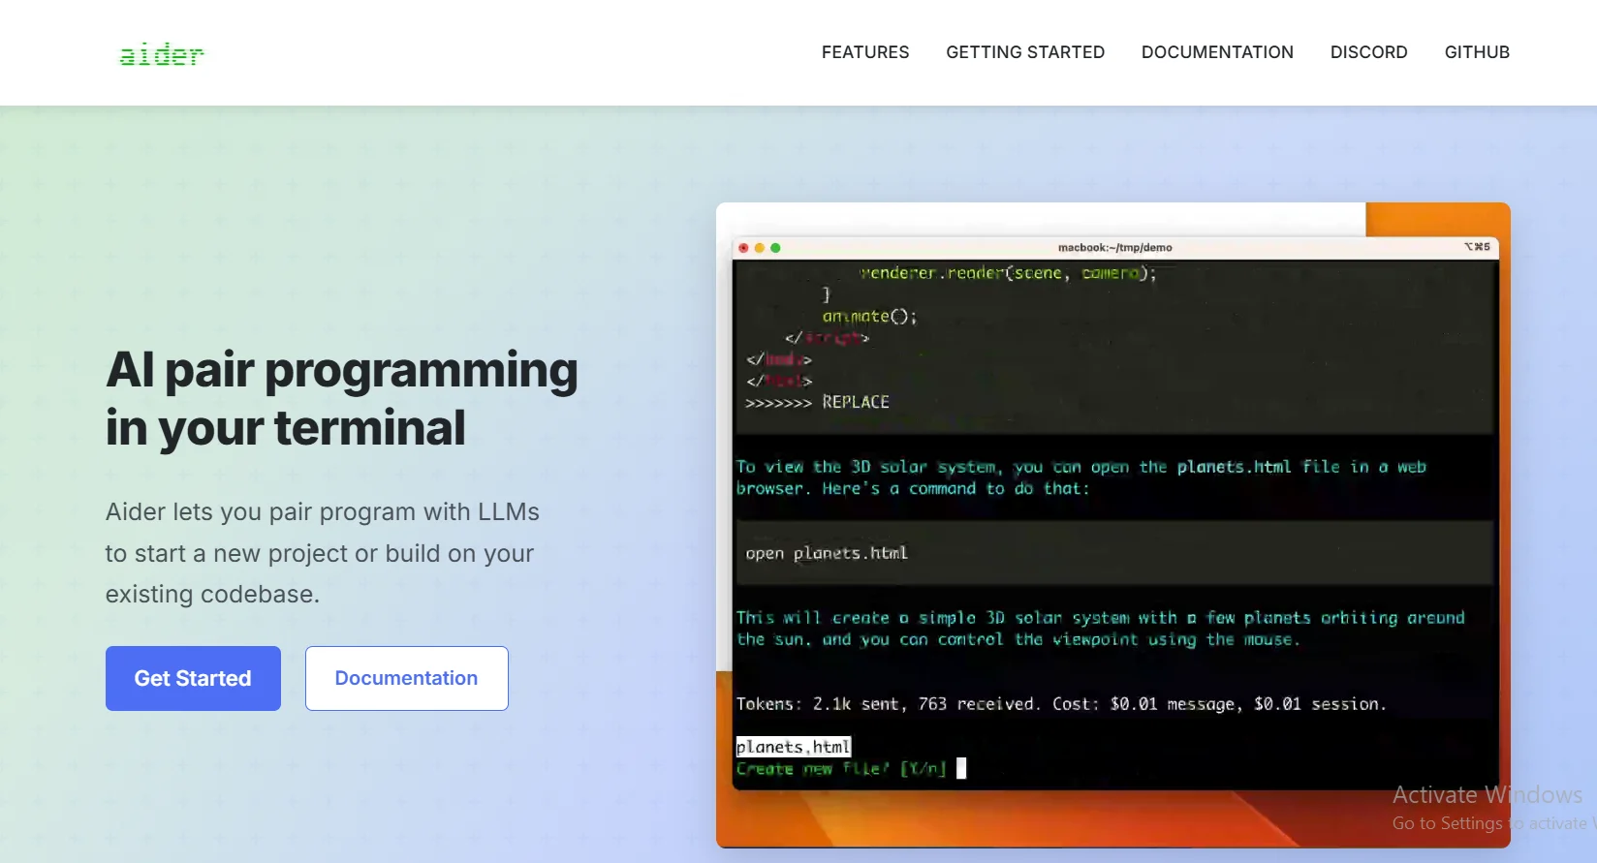
Task: Click the red close dot in terminal demo
Action: click(744, 248)
